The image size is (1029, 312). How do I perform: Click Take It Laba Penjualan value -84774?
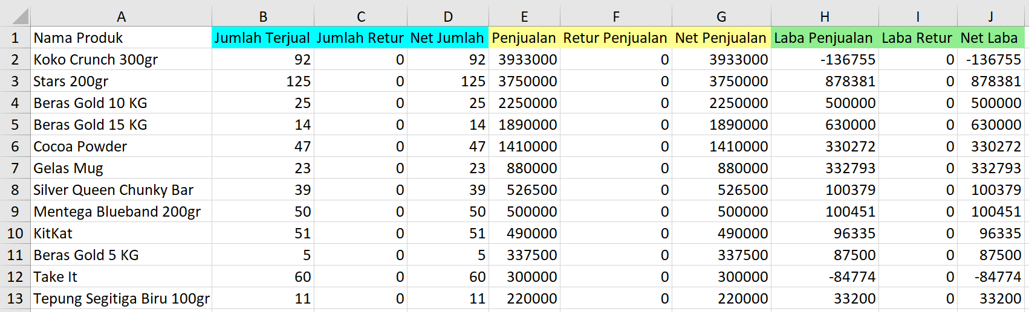point(824,277)
